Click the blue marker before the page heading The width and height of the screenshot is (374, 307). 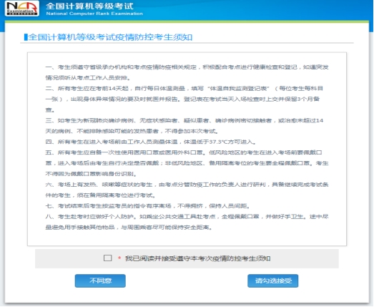(x=26, y=37)
